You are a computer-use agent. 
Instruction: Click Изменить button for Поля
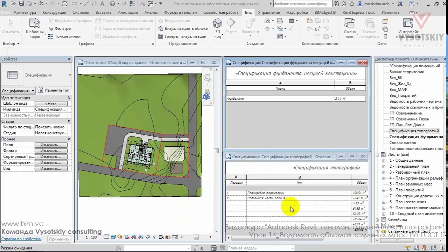pos(51,145)
